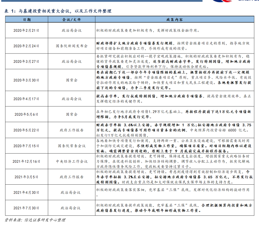The image size is (259, 226).
Task: Click the date cell 2020年3月27日
Action: coord(27,62)
